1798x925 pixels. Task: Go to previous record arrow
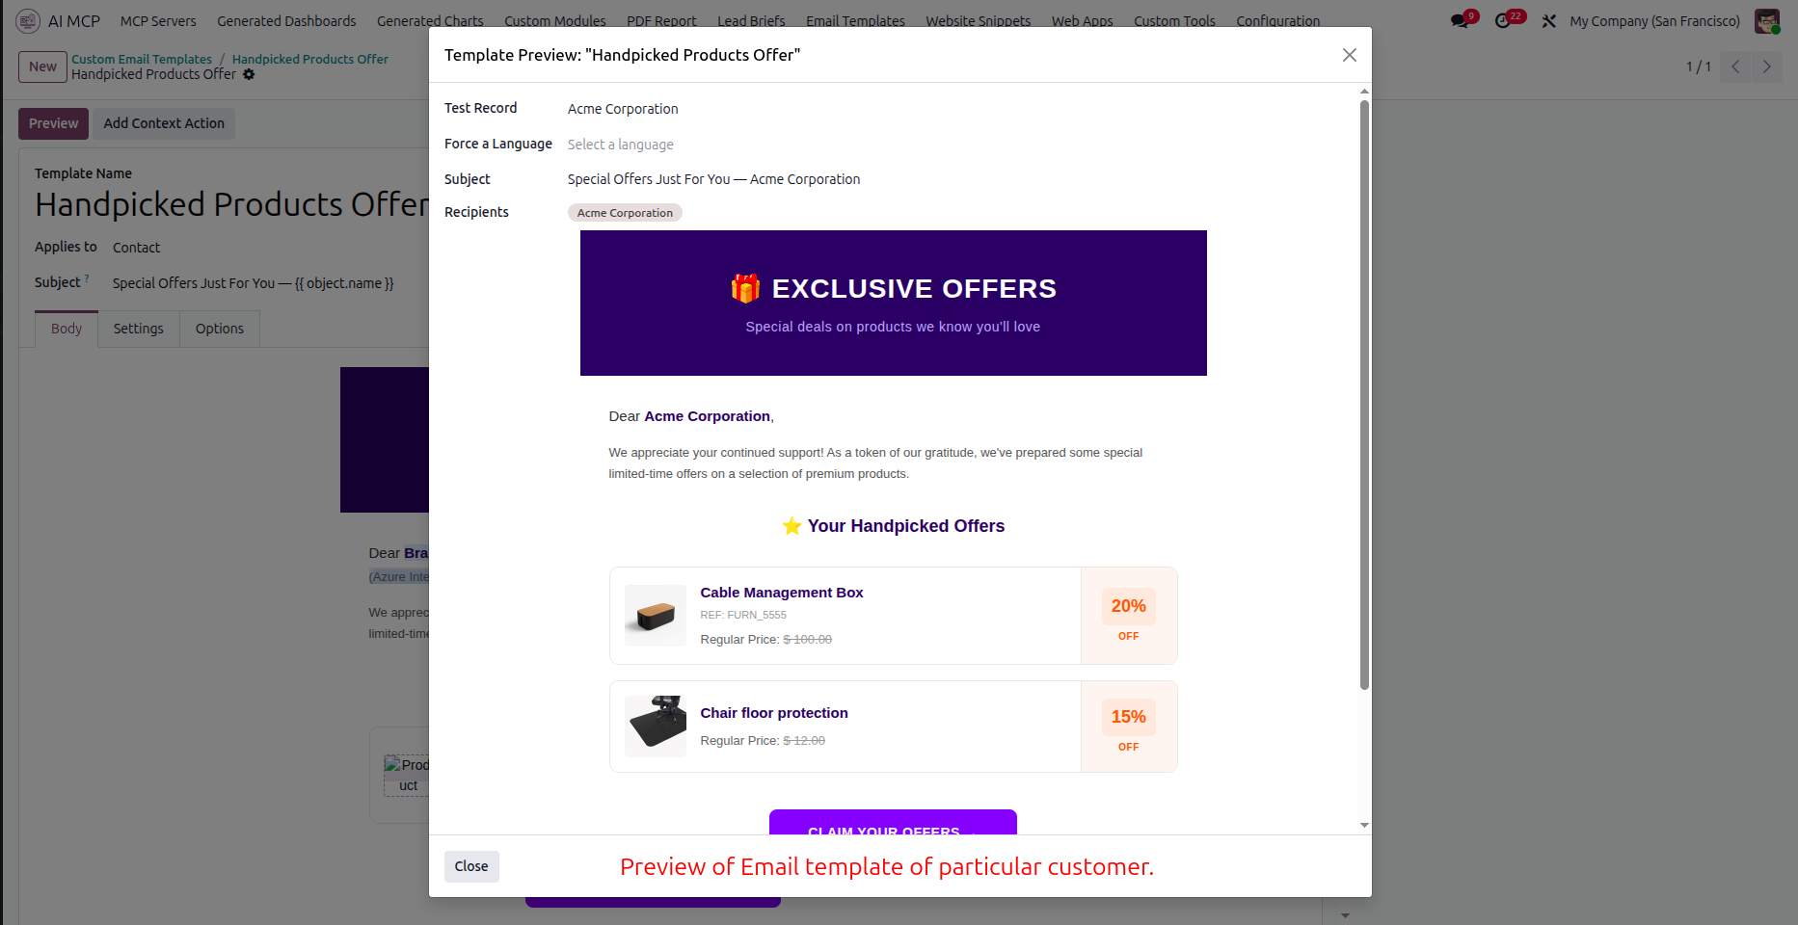click(x=1735, y=66)
